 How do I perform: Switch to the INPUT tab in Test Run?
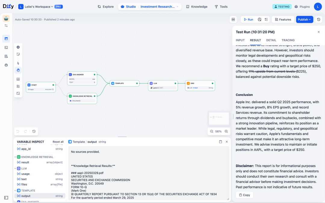click(240, 40)
